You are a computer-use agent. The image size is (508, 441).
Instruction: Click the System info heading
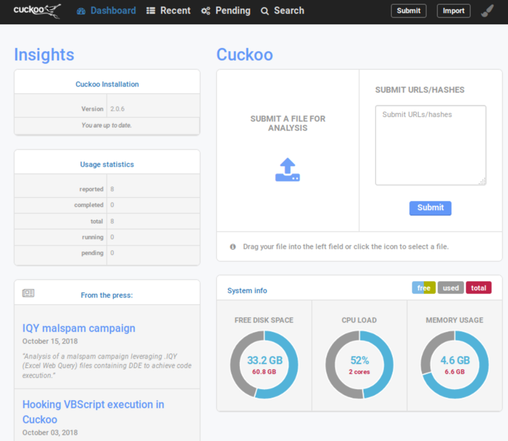(247, 291)
